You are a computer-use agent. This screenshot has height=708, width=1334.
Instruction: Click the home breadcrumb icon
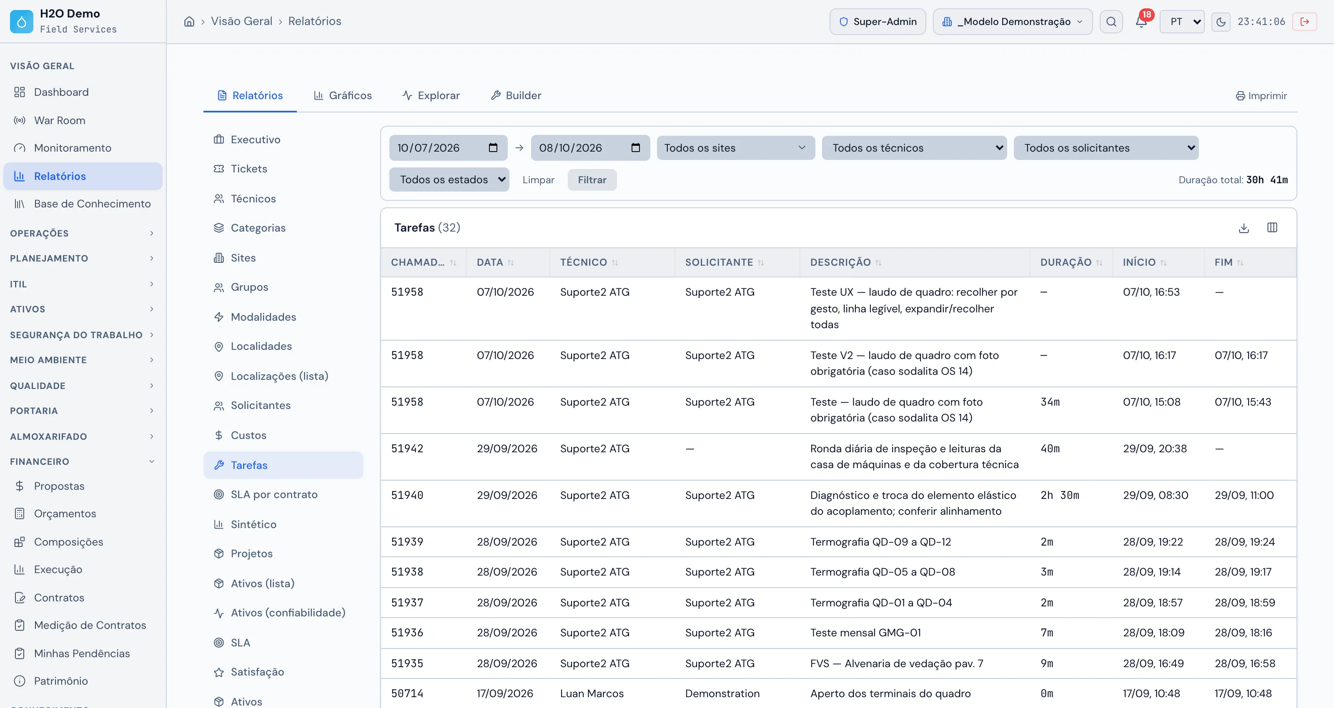(x=189, y=21)
